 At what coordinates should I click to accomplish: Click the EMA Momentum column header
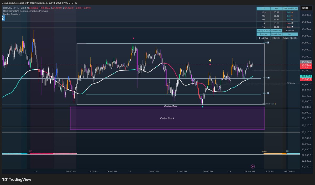point(290,8)
